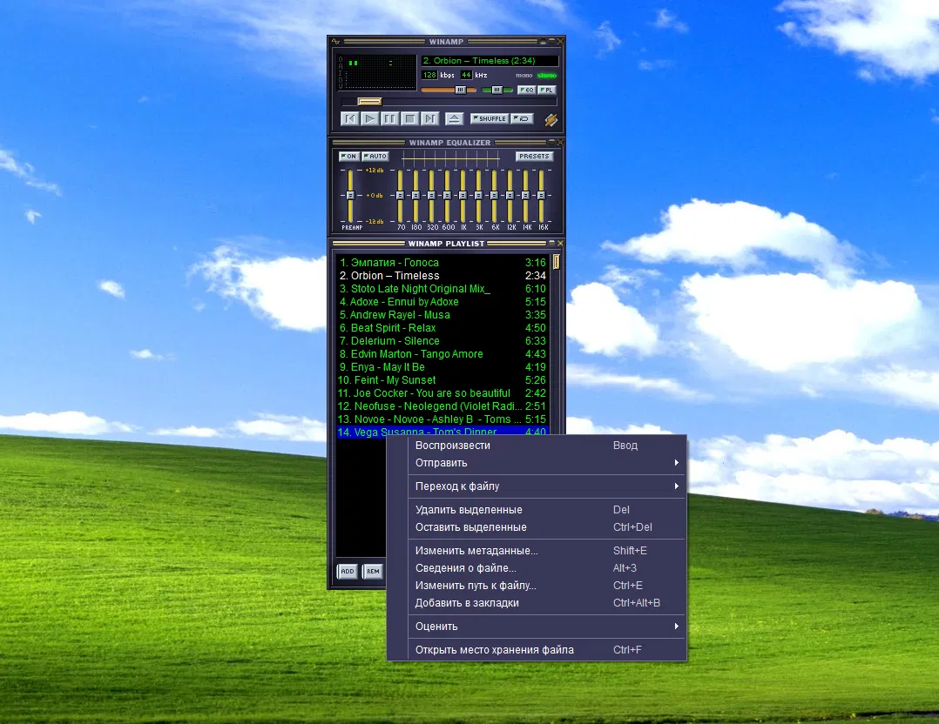939x724 pixels.
Task: Choose 'Открыть место хранения файла'
Action: [x=537, y=650]
